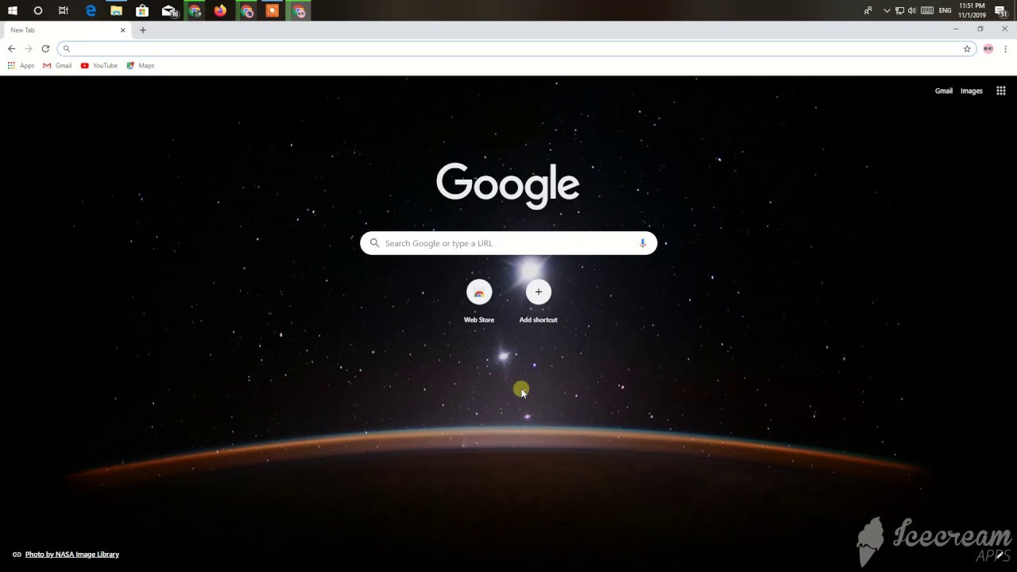
Task: Open the People icon in the system tray
Action: [x=868, y=10]
